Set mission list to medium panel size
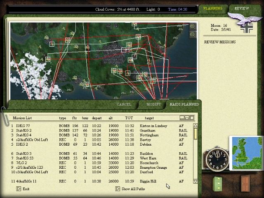This screenshot has height=198, width=264. [187, 118]
